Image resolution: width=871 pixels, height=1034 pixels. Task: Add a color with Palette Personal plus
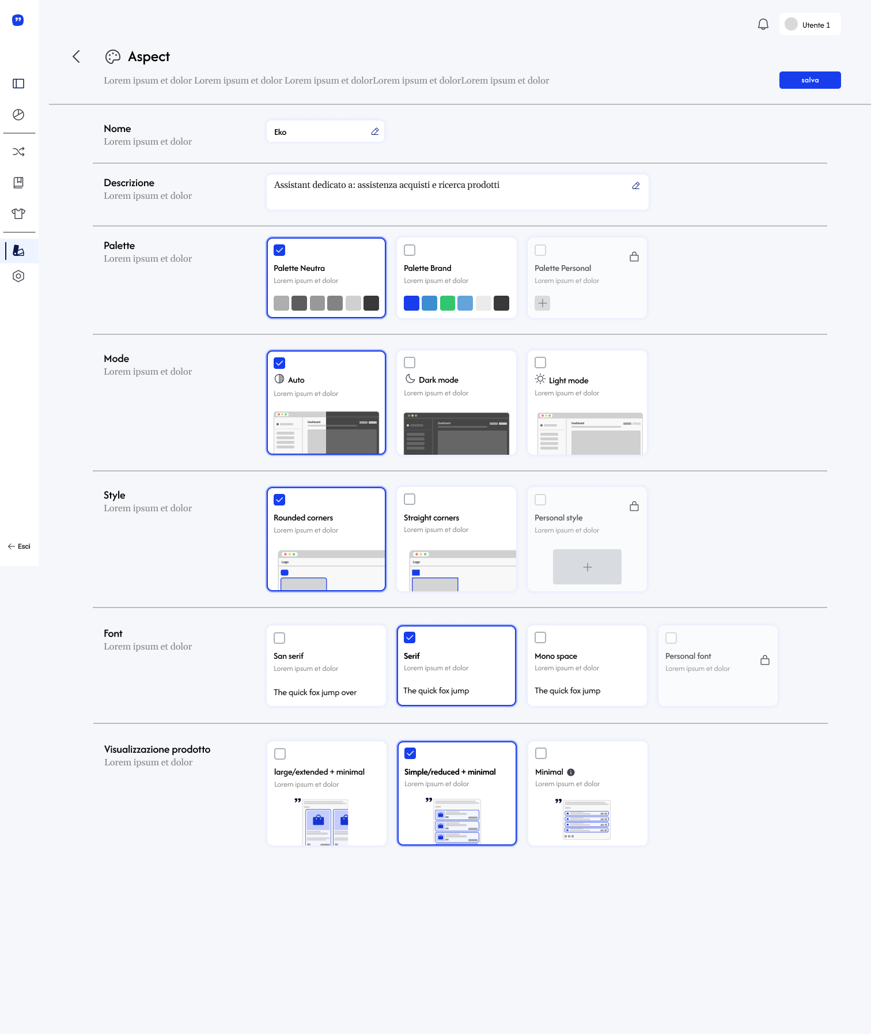[x=543, y=303]
